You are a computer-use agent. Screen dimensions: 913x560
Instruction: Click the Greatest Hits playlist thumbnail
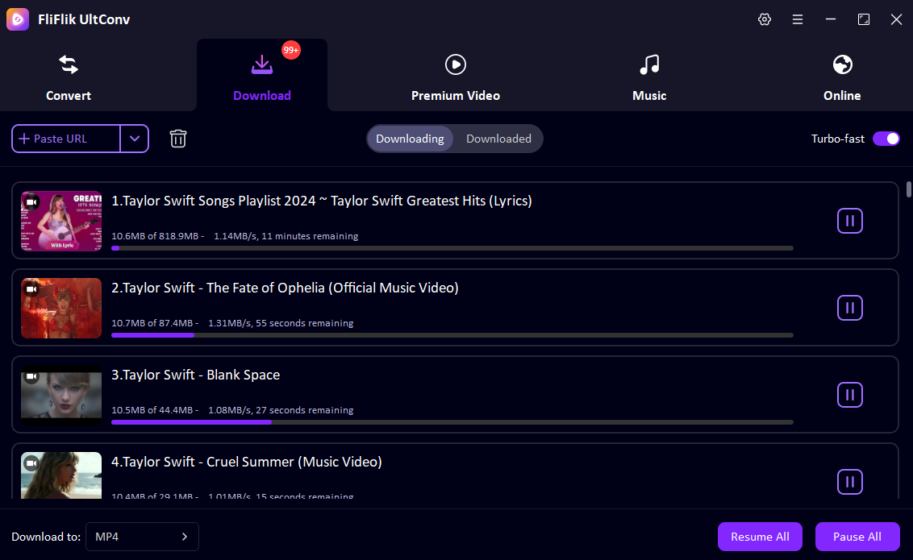(61, 221)
